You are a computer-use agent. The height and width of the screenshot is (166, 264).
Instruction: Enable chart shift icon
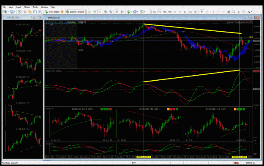click(x=122, y=12)
